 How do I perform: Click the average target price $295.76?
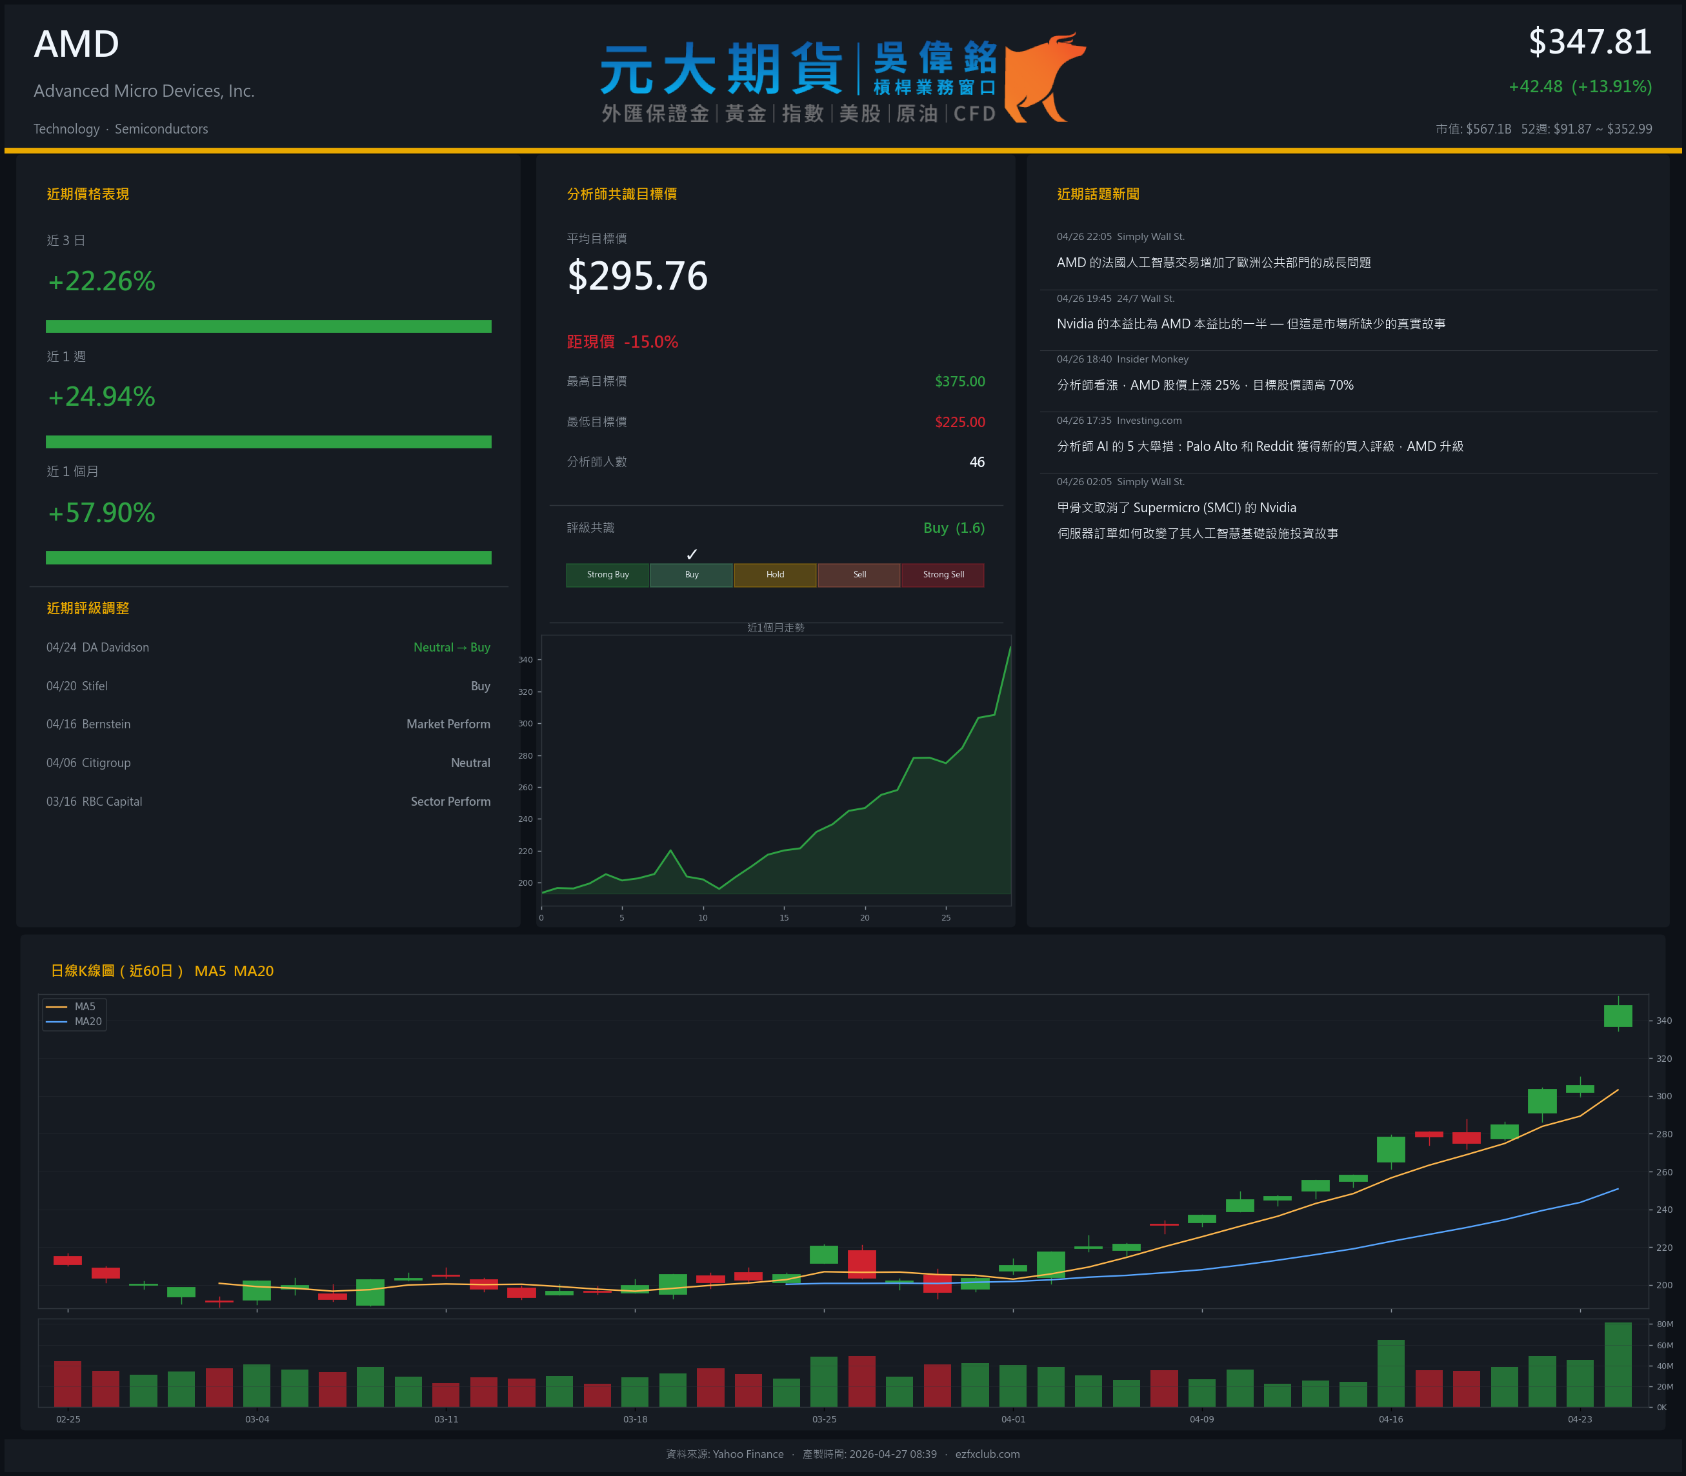pyautogui.click(x=637, y=276)
